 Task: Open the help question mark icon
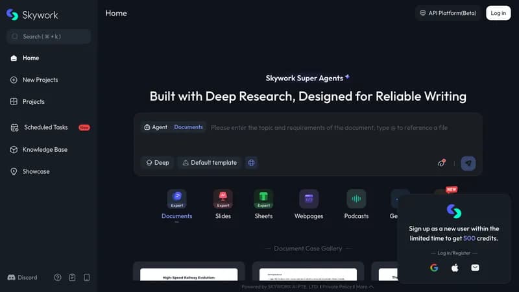(58, 278)
